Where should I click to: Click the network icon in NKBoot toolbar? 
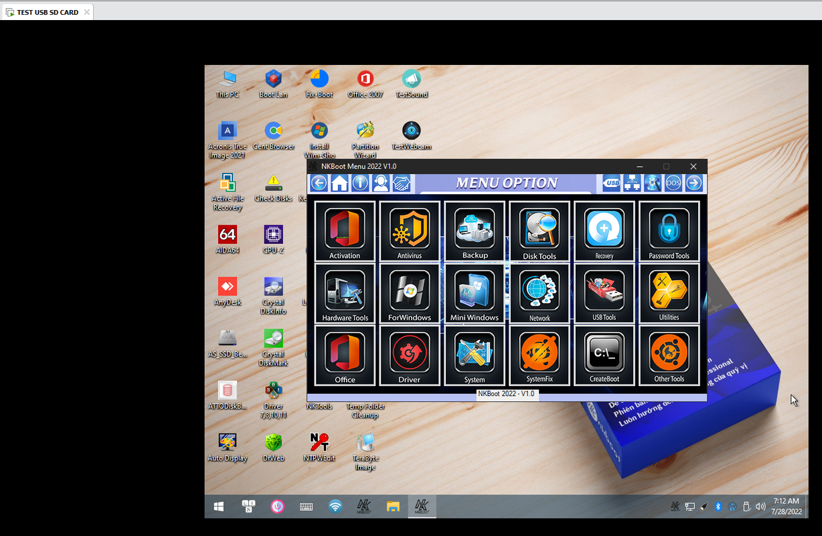point(632,183)
